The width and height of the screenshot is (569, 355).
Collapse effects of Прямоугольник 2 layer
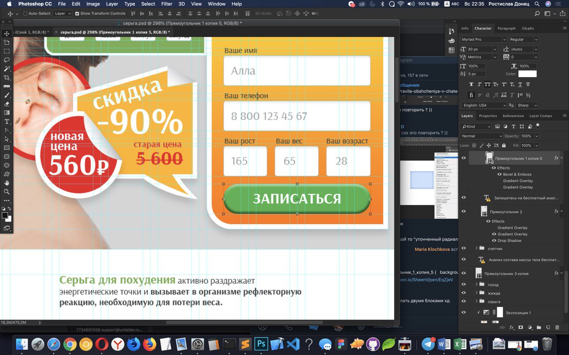561,212
